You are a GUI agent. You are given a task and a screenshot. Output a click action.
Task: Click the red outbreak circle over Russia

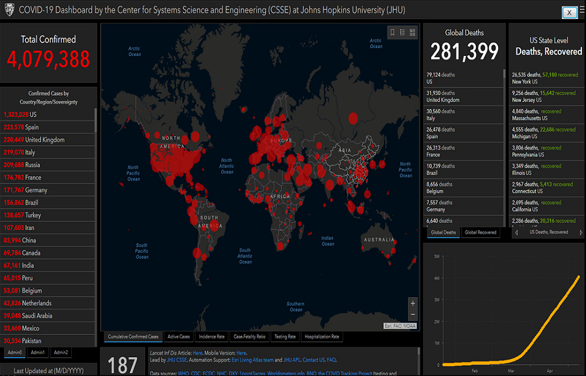tap(353, 118)
